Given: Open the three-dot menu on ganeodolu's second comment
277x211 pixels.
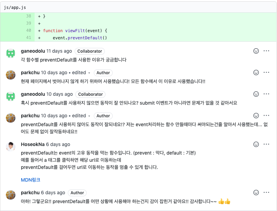Looking at the screenshot, I should [x=266, y=94].
